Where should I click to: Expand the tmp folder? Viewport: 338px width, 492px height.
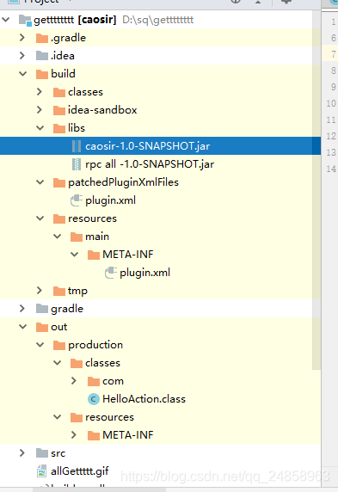pyautogui.click(x=40, y=290)
